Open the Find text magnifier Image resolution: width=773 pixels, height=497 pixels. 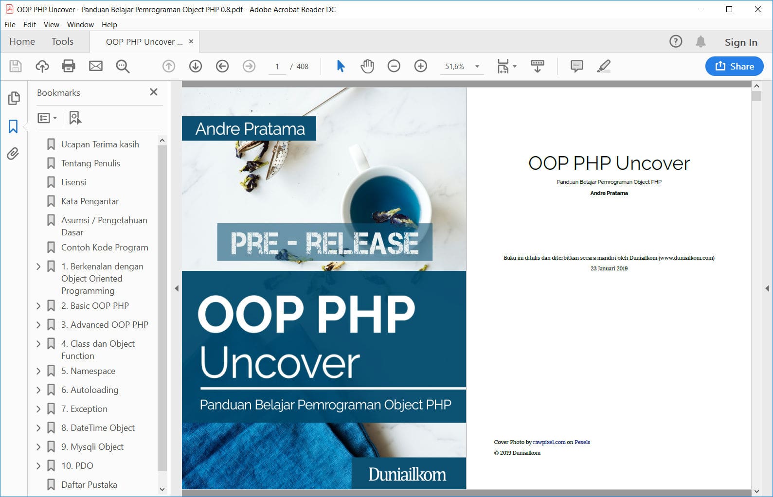click(x=123, y=66)
